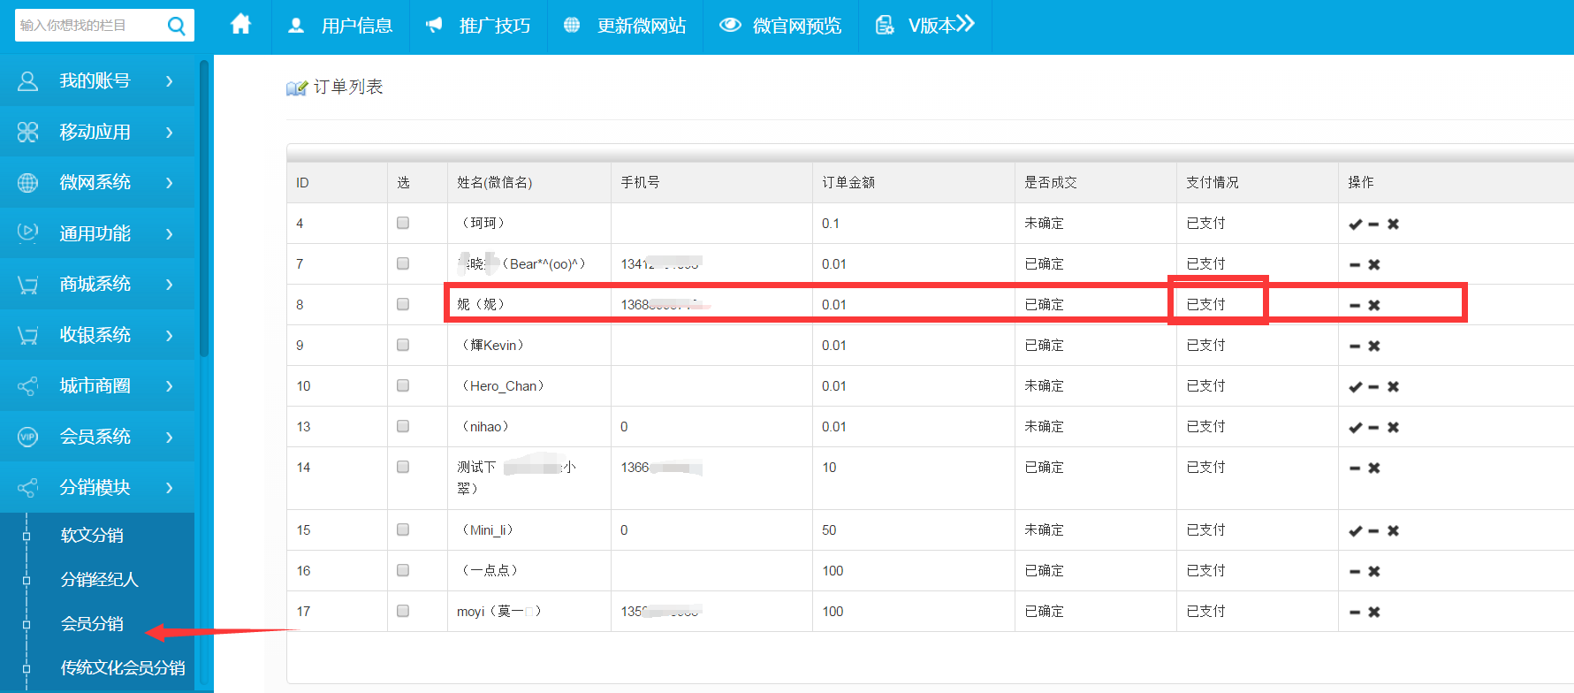Go to 分销经纪人 in the sidebar
Viewport: 1574px width, 693px height.
(99, 580)
